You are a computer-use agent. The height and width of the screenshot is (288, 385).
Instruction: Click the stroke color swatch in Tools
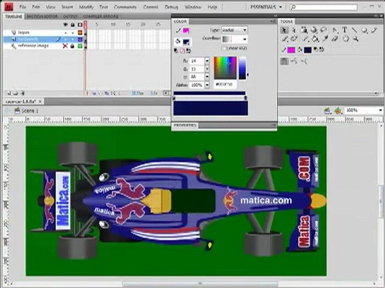click(x=291, y=50)
